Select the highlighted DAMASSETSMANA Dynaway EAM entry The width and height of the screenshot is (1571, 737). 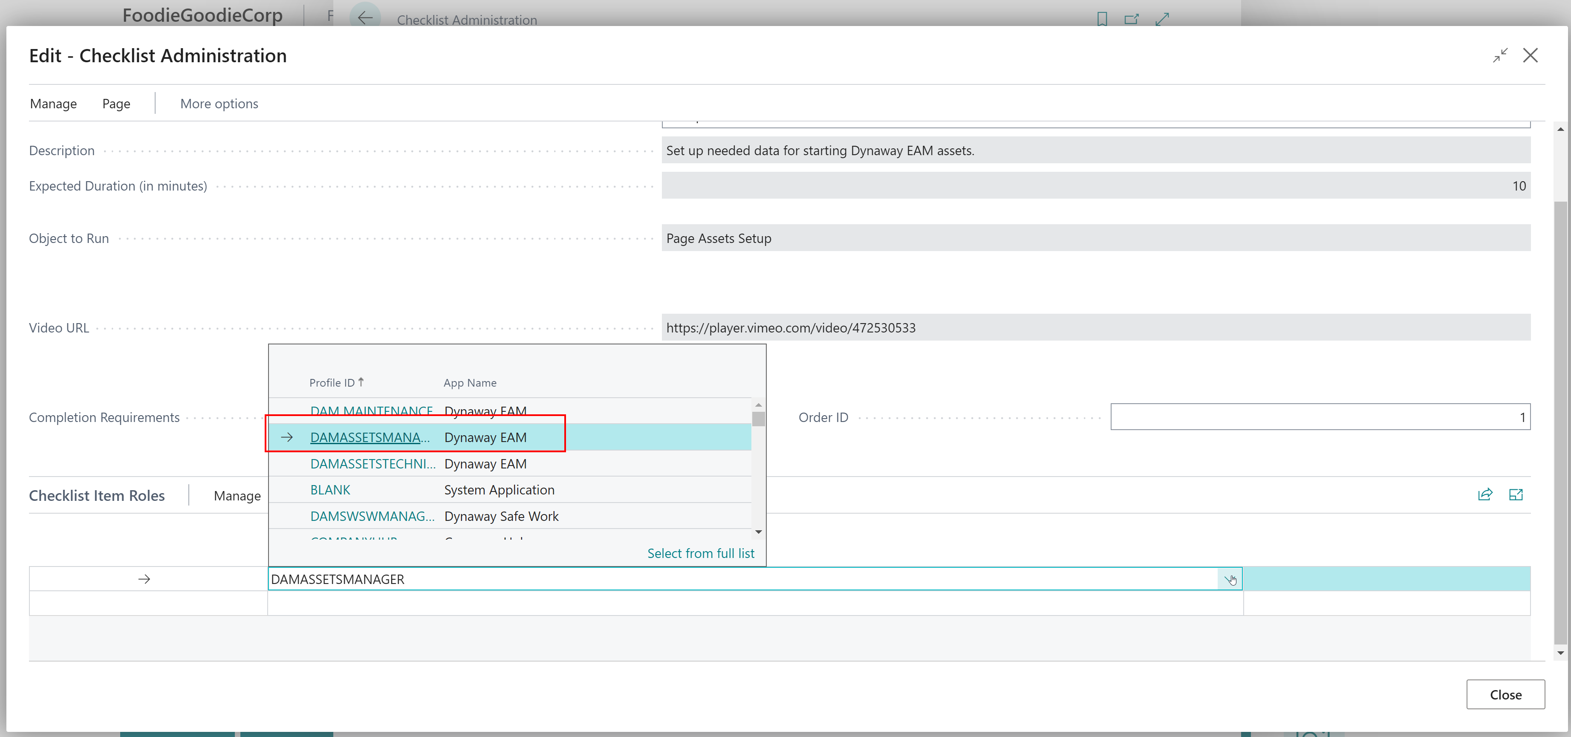click(x=370, y=437)
